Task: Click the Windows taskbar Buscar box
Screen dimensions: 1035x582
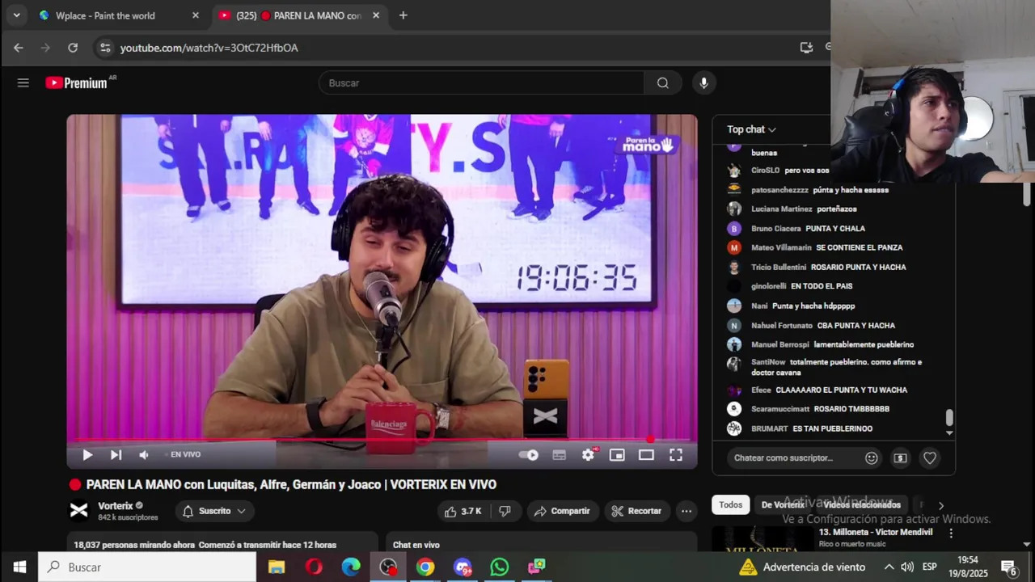Action: coord(147,567)
